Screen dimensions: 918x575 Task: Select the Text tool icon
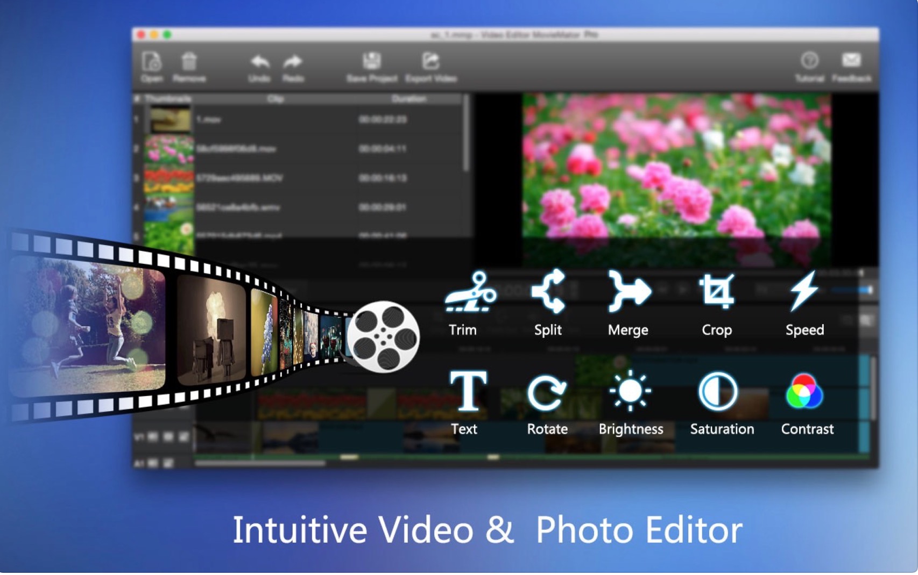(x=468, y=391)
